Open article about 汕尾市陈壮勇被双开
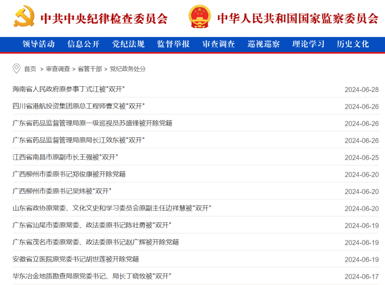Screen dimensions: 385x285 point(92,225)
